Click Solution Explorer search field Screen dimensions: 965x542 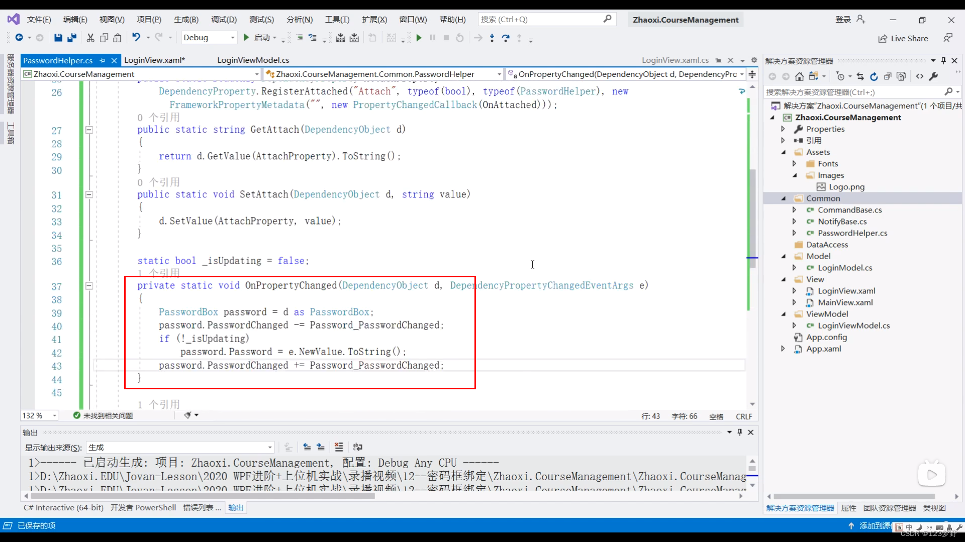tap(862, 92)
